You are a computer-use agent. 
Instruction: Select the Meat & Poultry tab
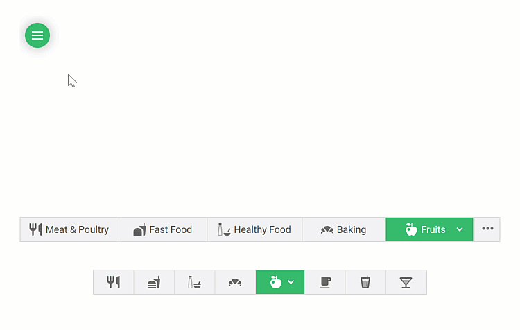(x=69, y=229)
